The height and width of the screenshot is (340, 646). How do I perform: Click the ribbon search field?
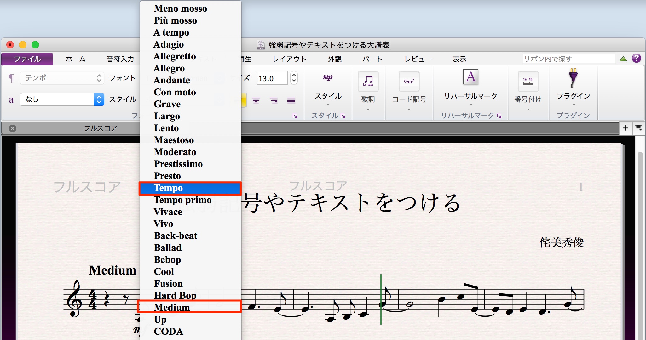(x=568, y=59)
